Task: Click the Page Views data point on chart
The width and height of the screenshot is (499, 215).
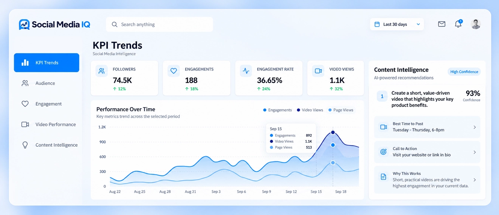Action: click(333, 163)
